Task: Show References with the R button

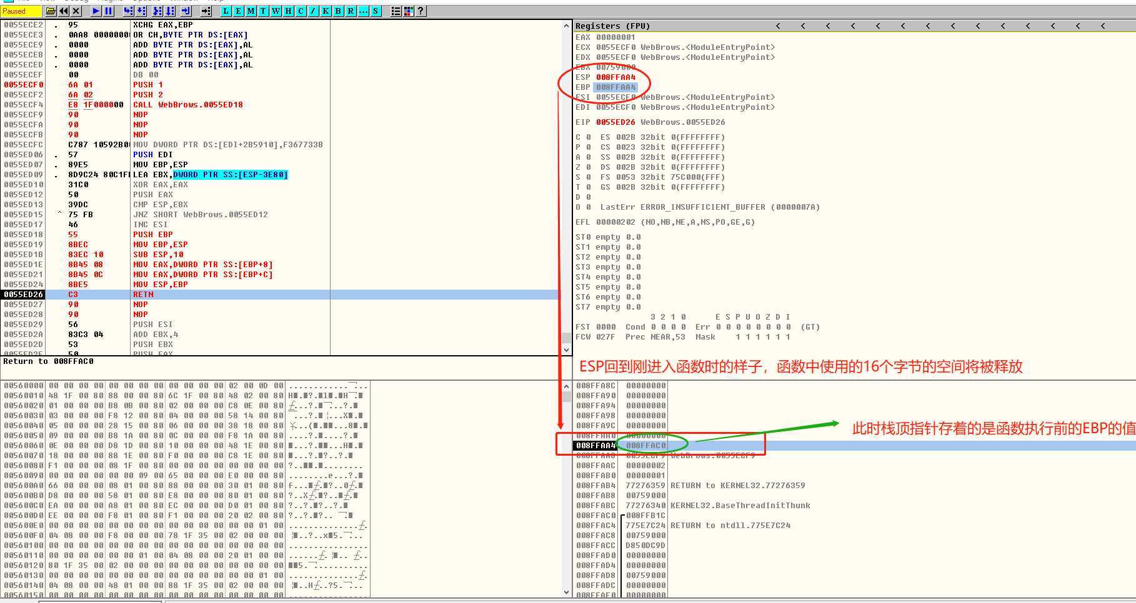Action: 351,11
